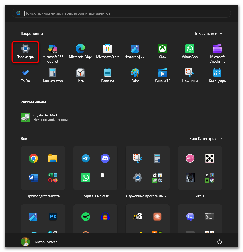This screenshot has width=243, height=252.
Task: Open Служебные программы и... category label
Action: (147, 196)
